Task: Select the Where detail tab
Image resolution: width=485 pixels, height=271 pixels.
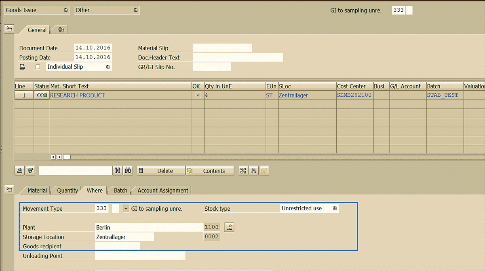Action: pos(95,190)
